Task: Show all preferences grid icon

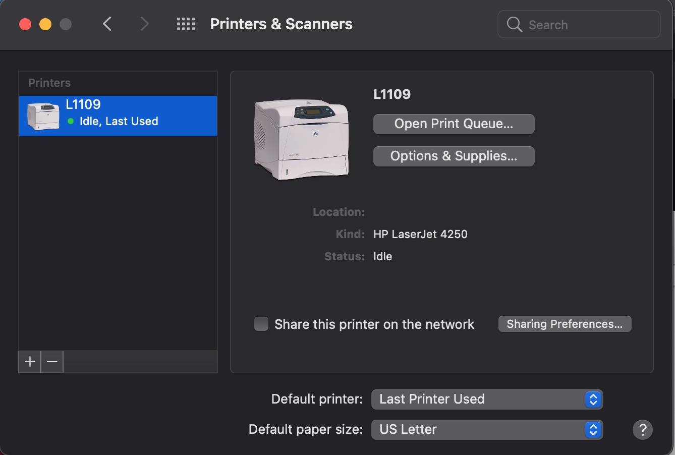Action: pyautogui.click(x=186, y=24)
